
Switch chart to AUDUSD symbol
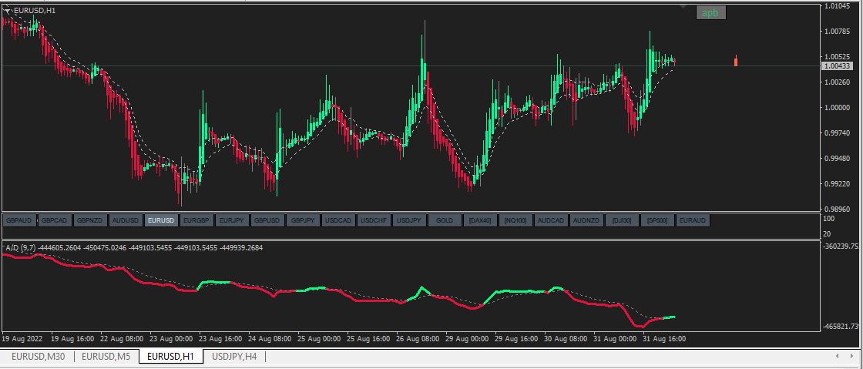click(x=126, y=220)
